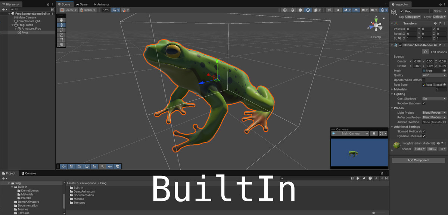Click the grid snap value 0.25 field

pos(105,10)
